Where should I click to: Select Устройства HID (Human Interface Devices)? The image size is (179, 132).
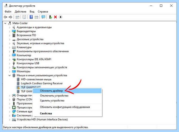pos(42,119)
